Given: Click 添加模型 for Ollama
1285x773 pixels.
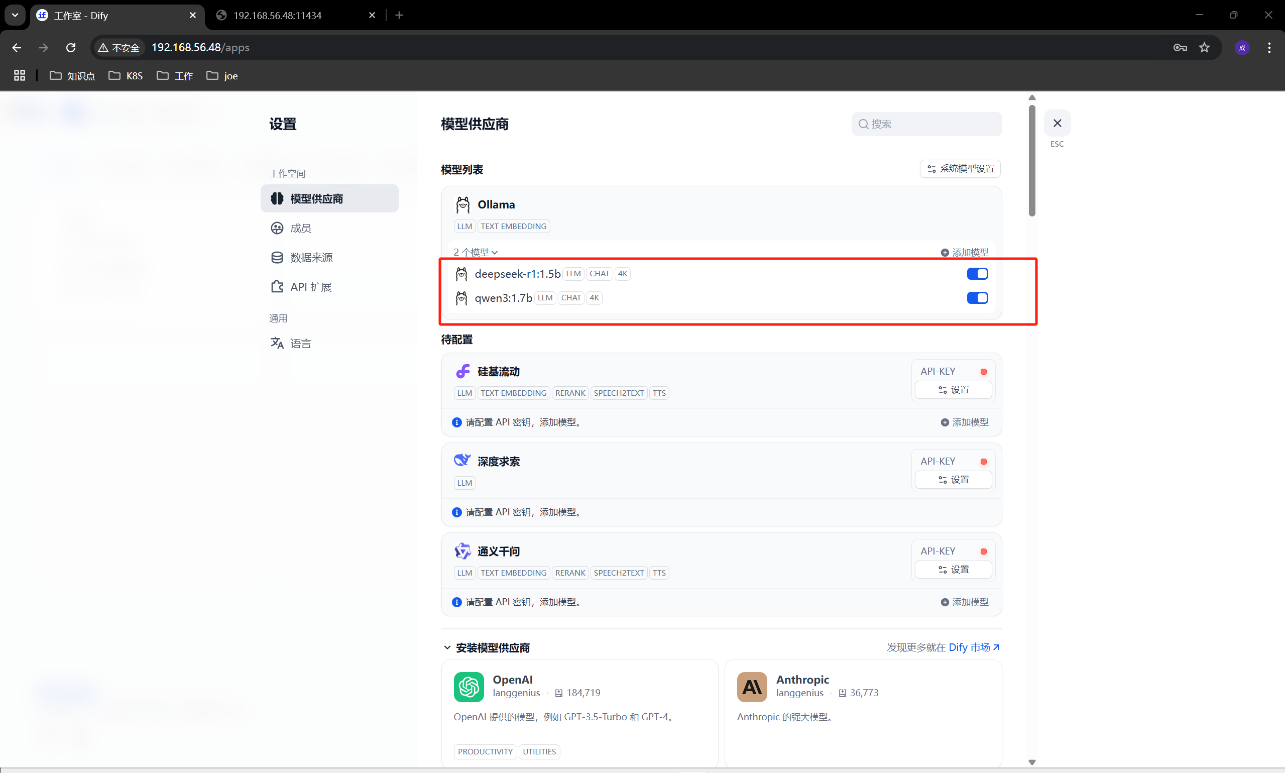Looking at the screenshot, I should pos(964,252).
